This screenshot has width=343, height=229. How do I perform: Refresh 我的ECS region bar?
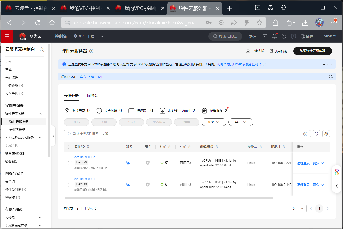[x=331, y=77]
